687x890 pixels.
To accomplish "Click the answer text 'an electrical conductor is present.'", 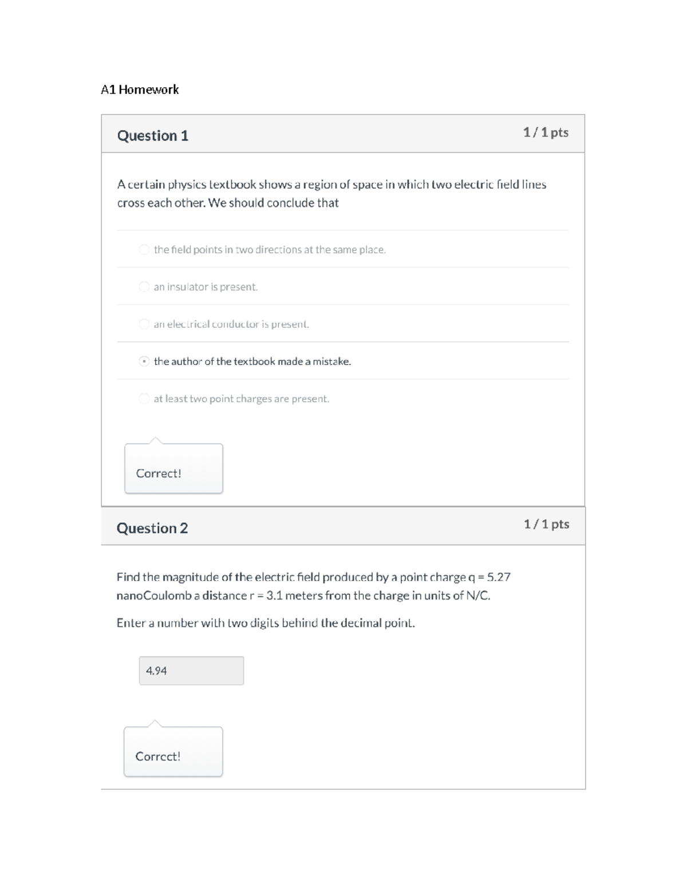I will [x=231, y=324].
